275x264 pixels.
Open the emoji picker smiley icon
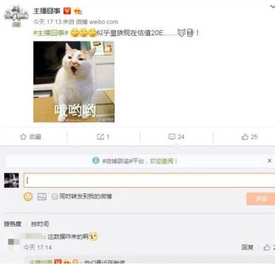point(28,197)
